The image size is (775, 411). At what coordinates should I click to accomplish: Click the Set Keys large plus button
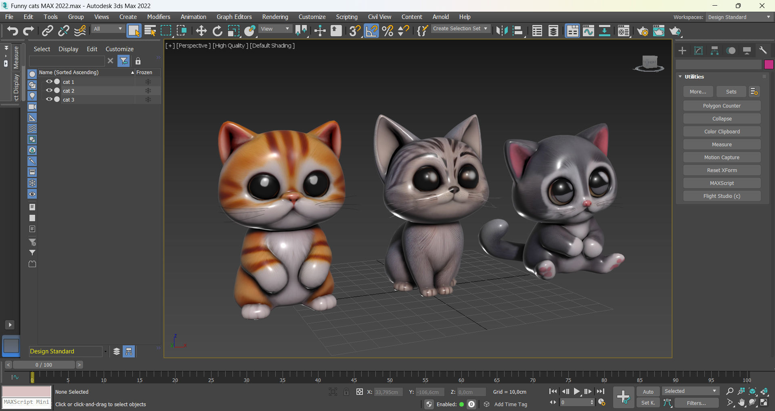(x=624, y=397)
